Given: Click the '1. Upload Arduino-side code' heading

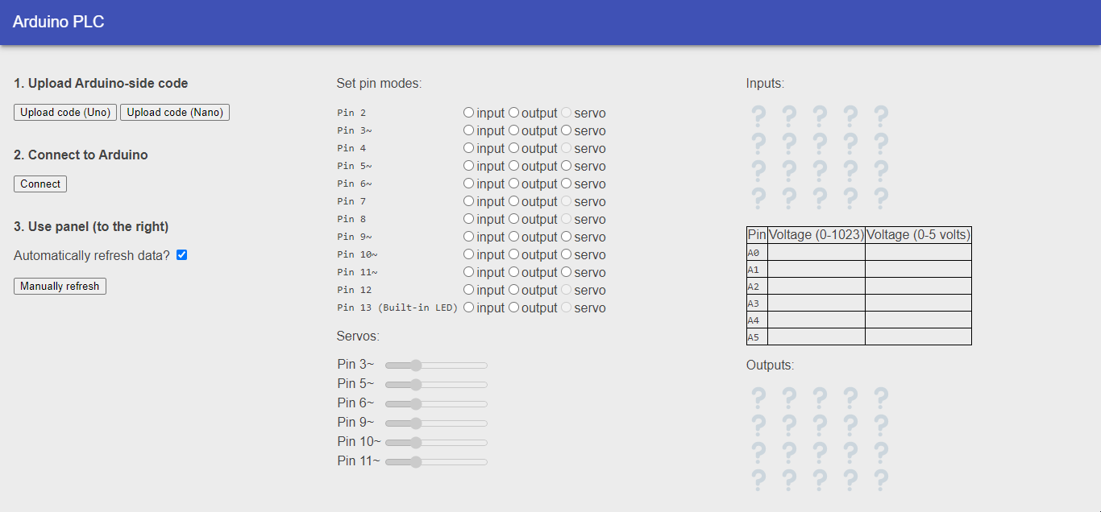Looking at the screenshot, I should (101, 83).
